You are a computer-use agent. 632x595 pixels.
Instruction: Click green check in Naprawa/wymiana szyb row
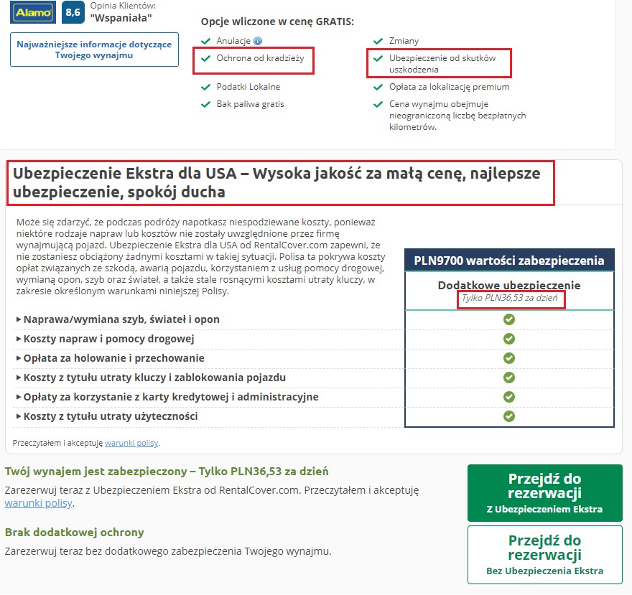click(509, 319)
